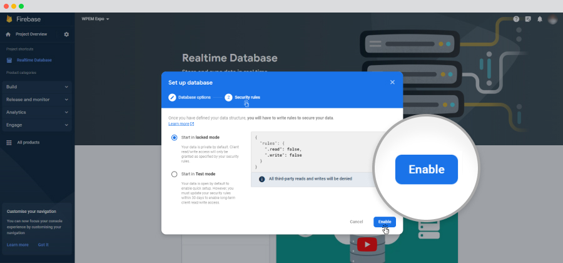Click Enable in the dialog
563x263 pixels.
click(x=385, y=222)
